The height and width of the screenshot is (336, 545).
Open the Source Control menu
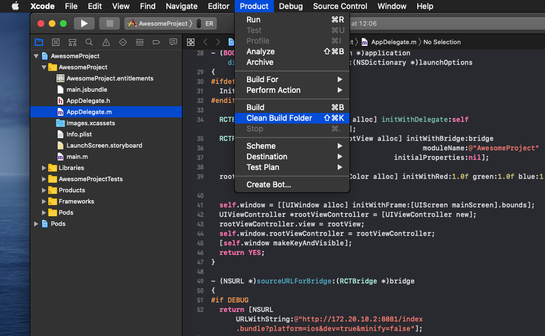[x=340, y=6]
